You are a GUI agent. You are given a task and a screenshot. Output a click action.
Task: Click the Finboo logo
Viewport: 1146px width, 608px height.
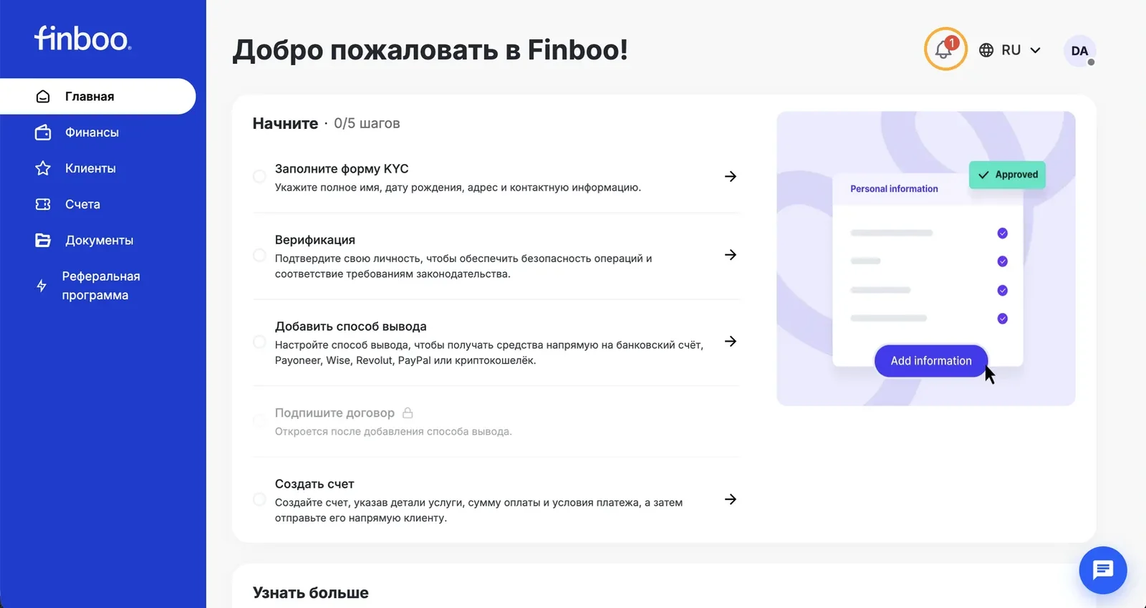click(x=83, y=39)
